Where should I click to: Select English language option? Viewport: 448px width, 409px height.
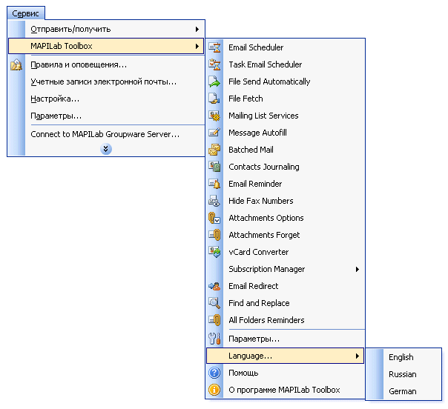coord(401,357)
